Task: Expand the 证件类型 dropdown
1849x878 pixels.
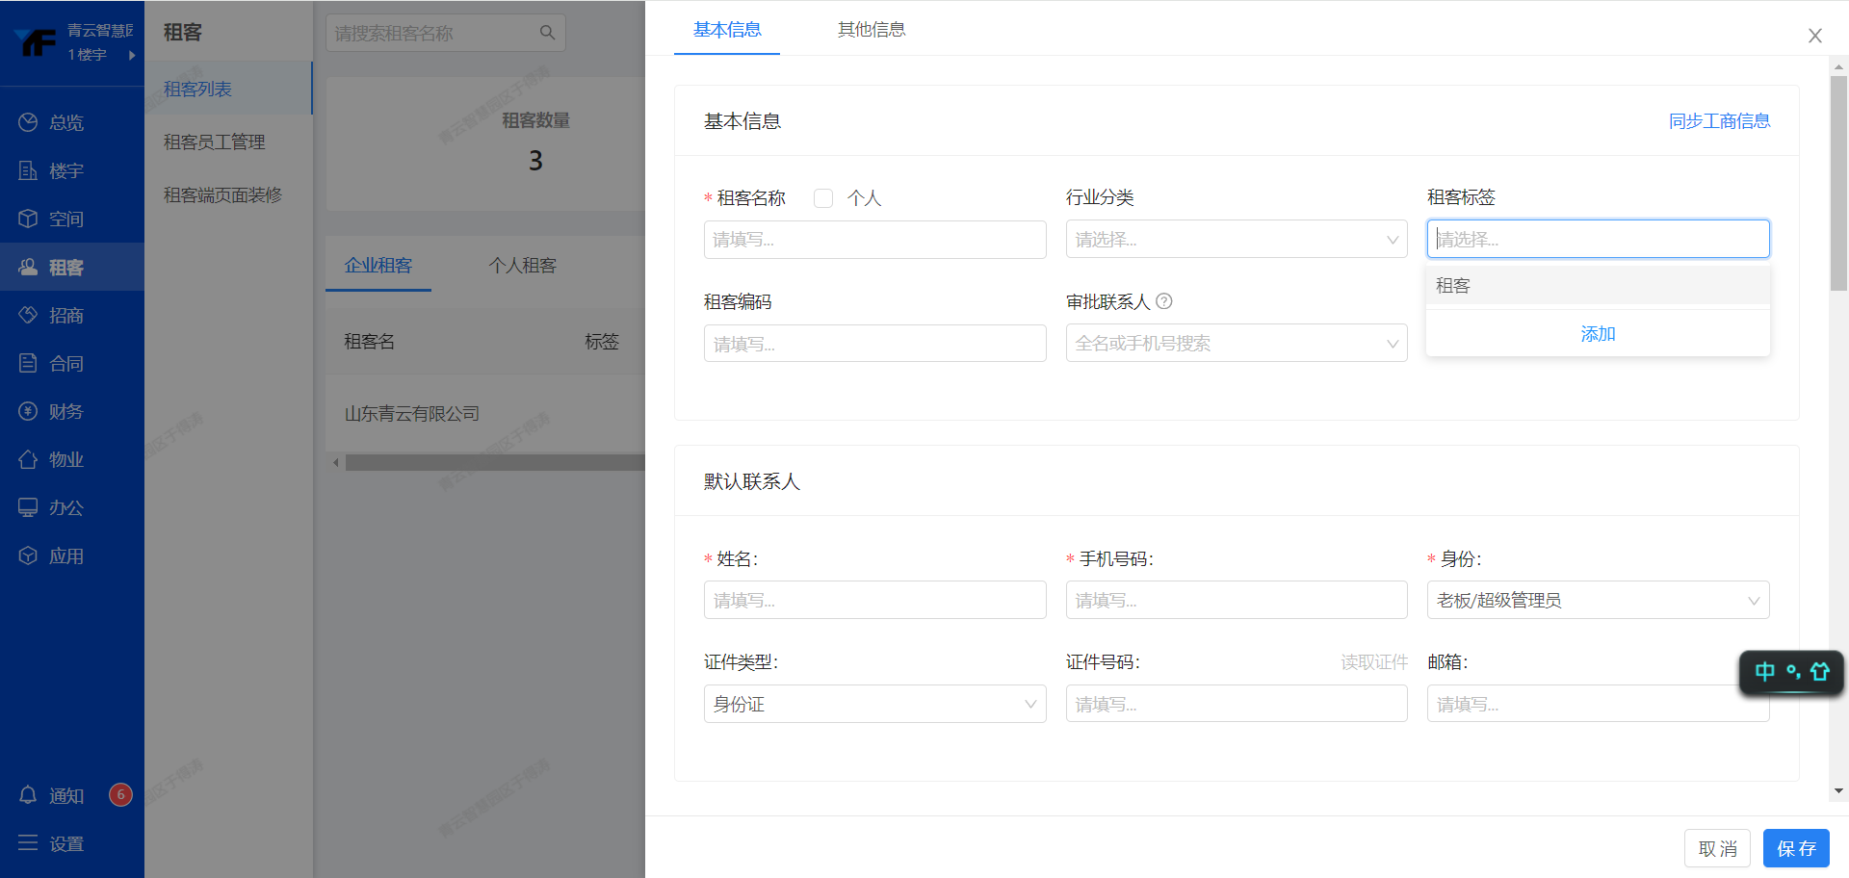Action: point(873,705)
